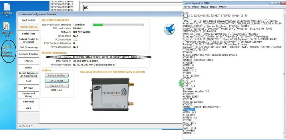Open the Call Screening tab
The height and width of the screenshot is (140, 286).
28,47
